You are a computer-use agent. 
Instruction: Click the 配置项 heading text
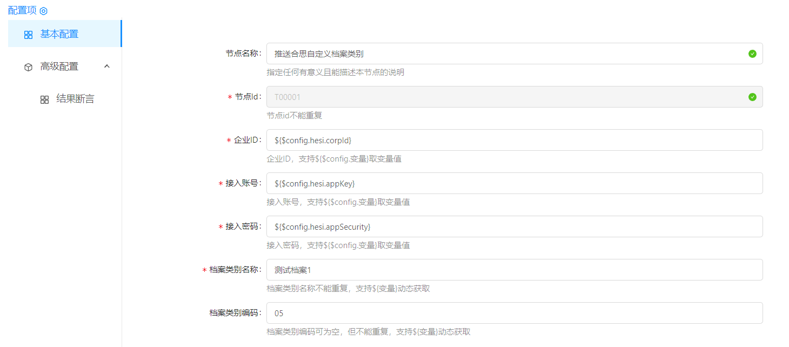click(22, 11)
